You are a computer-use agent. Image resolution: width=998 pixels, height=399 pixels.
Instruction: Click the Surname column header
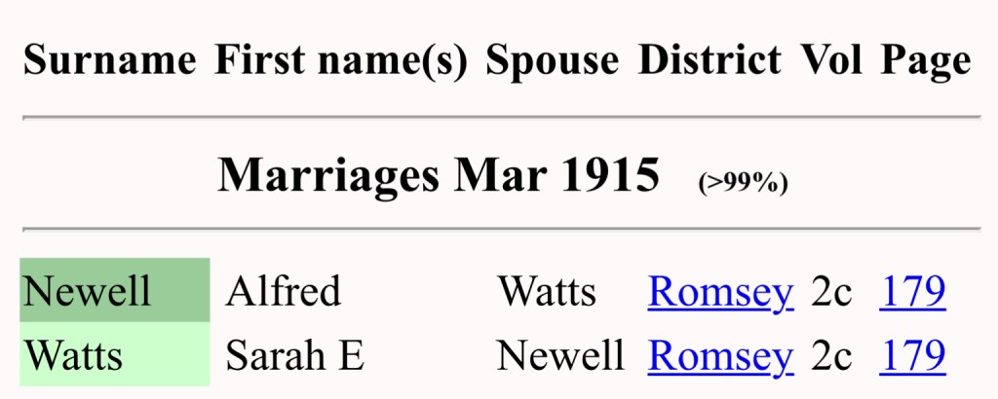click(109, 60)
